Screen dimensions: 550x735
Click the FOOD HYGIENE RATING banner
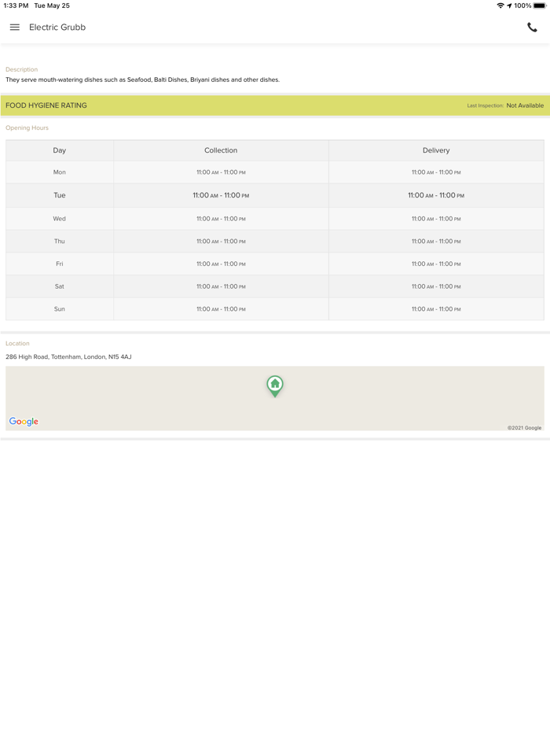pyautogui.click(x=275, y=105)
